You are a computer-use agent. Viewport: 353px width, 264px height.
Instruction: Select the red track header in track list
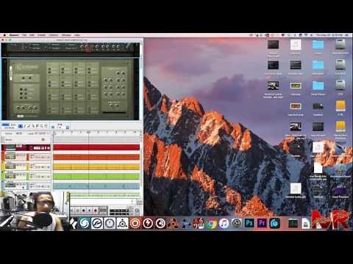tap(26, 147)
